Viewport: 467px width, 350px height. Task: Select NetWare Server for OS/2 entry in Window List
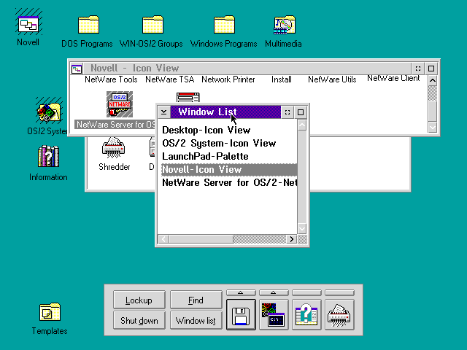click(229, 182)
